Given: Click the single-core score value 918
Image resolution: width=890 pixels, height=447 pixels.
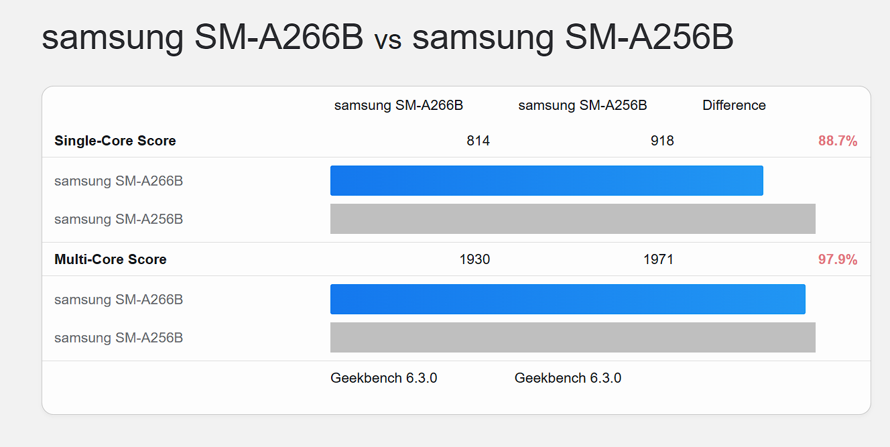Looking at the screenshot, I should point(662,141).
